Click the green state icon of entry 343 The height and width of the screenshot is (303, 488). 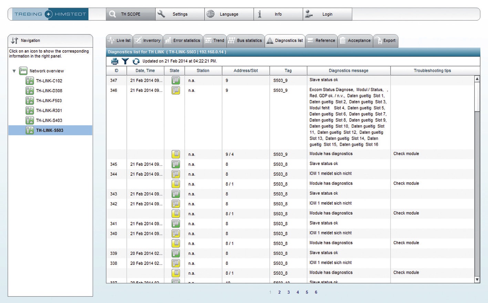pos(176,194)
